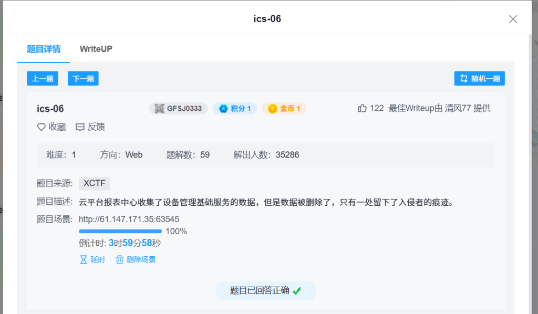538x314 pixels.
Task: Close the ics-06 dialog
Action: (x=513, y=19)
